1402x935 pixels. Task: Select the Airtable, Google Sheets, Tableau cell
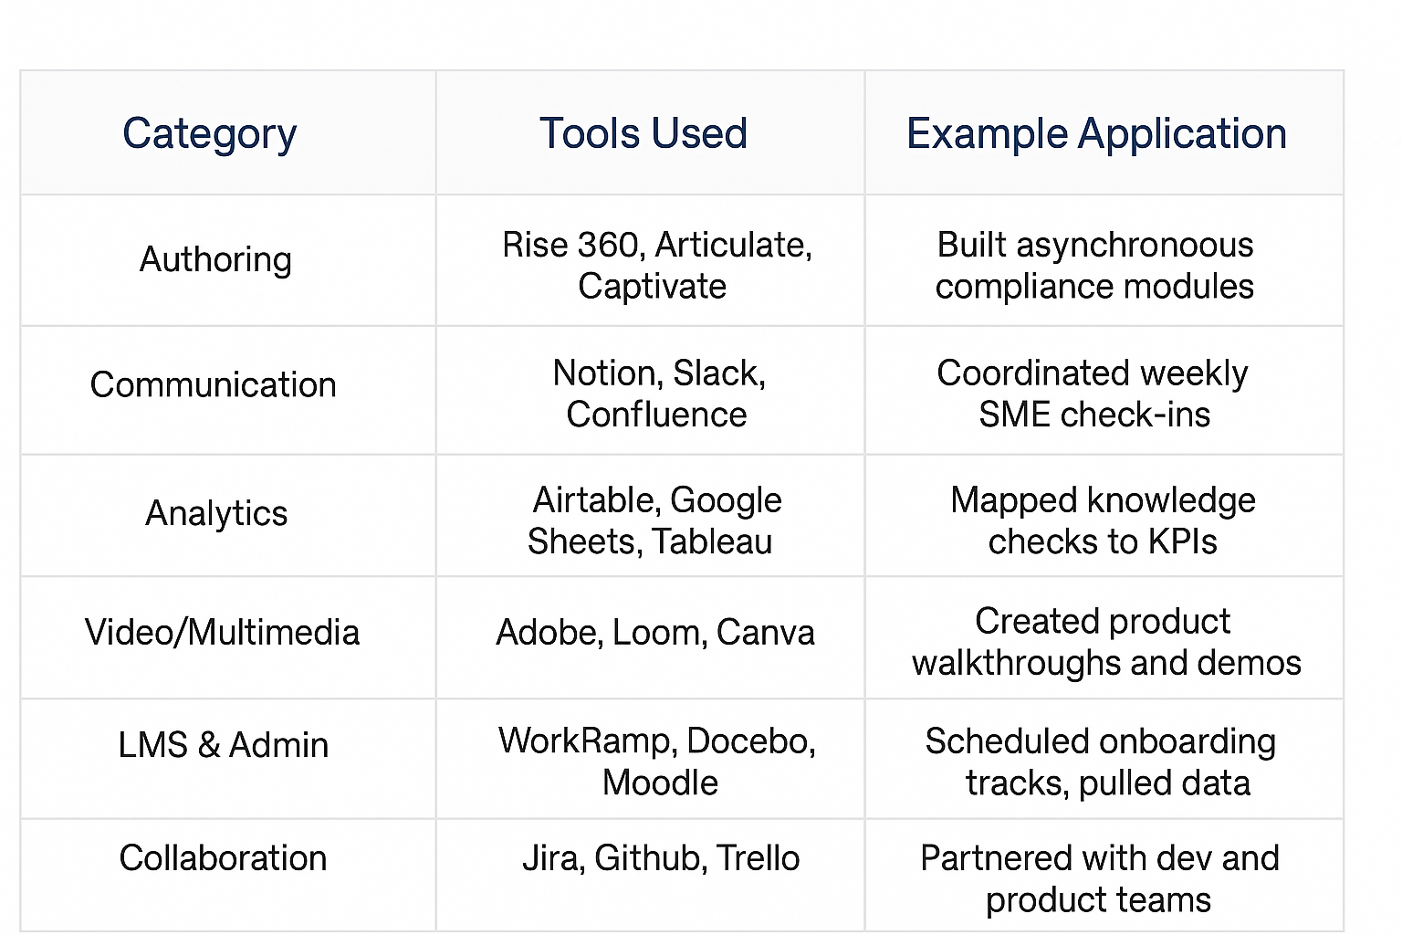pos(650,516)
